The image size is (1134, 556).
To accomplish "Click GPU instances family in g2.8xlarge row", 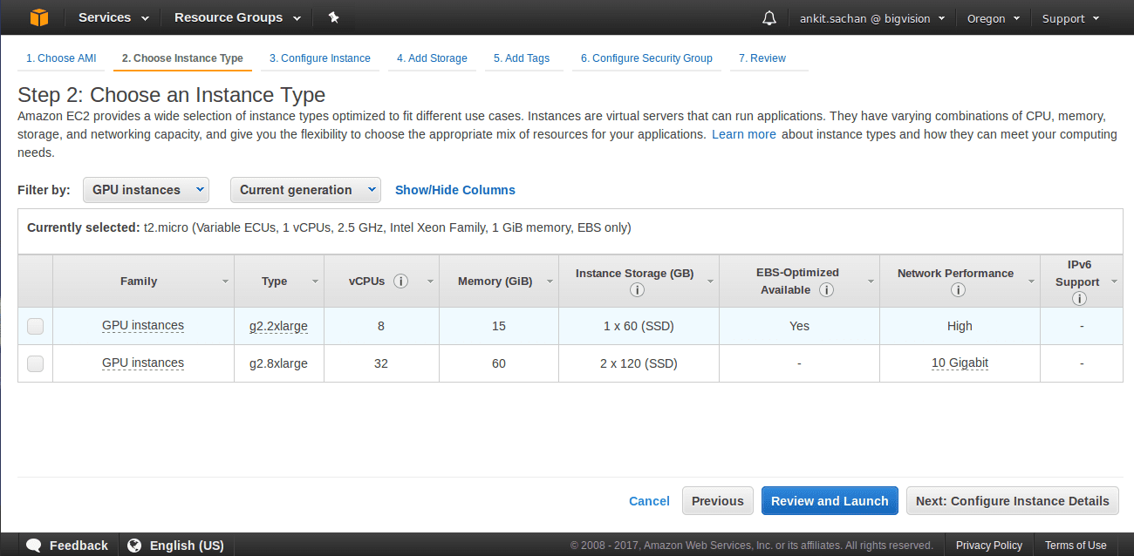I will 143,363.
